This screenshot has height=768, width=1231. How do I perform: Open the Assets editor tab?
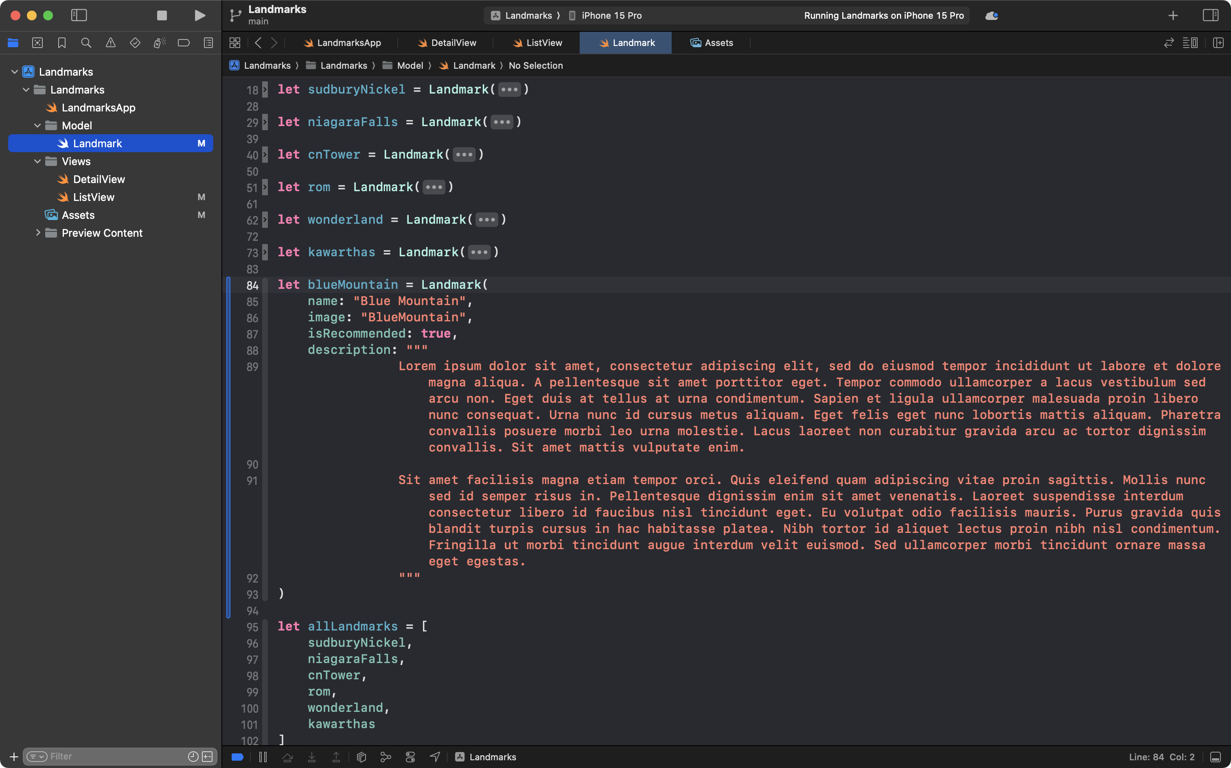click(712, 43)
